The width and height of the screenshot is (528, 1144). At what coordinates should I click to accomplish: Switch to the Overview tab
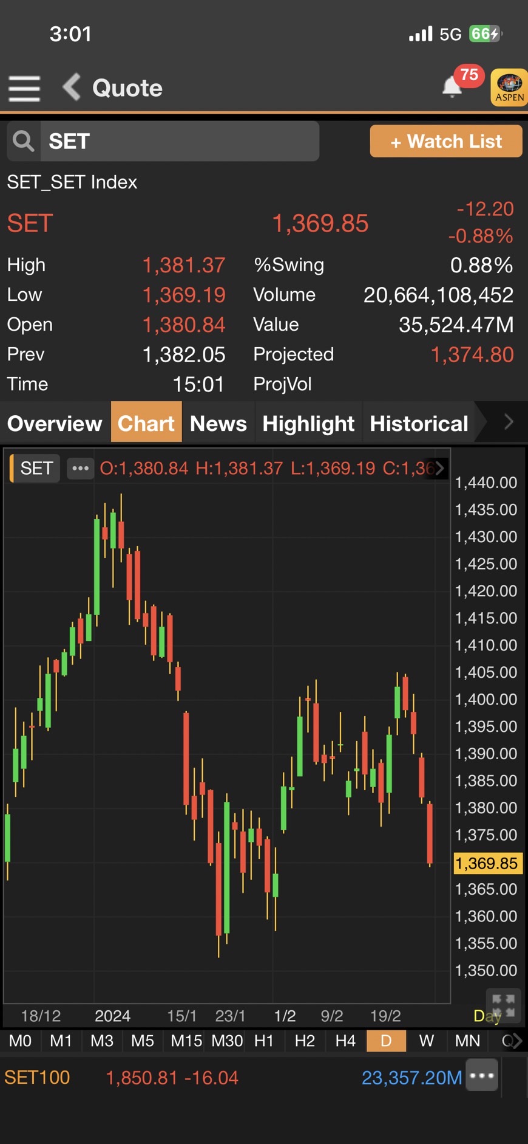(x=55, y=423)
